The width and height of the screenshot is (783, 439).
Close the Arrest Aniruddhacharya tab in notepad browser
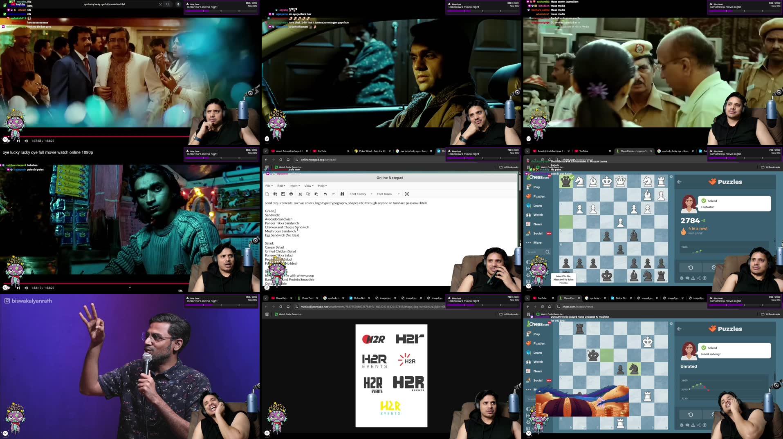[307, 151]
